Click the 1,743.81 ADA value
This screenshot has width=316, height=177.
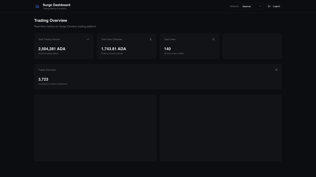pyautogui.click(x=113, y=49)
